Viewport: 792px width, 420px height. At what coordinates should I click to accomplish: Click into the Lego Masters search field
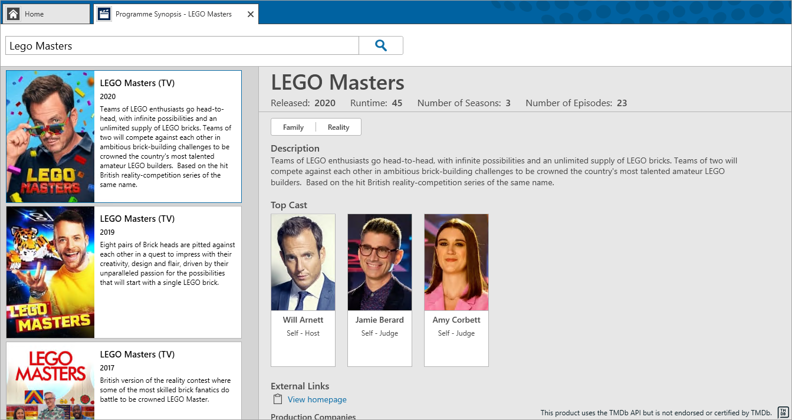pyautogui.click(x=182, y=45)
